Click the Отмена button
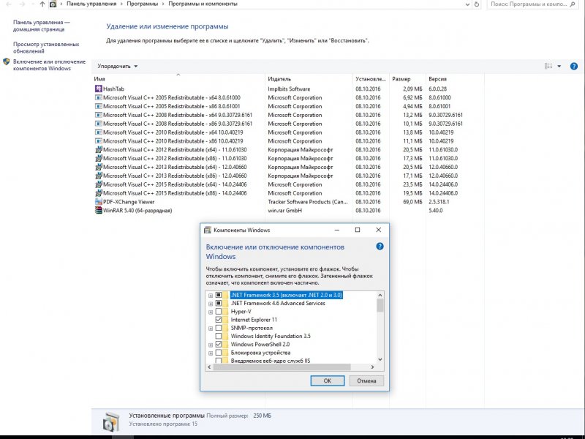 coord(366,380)
